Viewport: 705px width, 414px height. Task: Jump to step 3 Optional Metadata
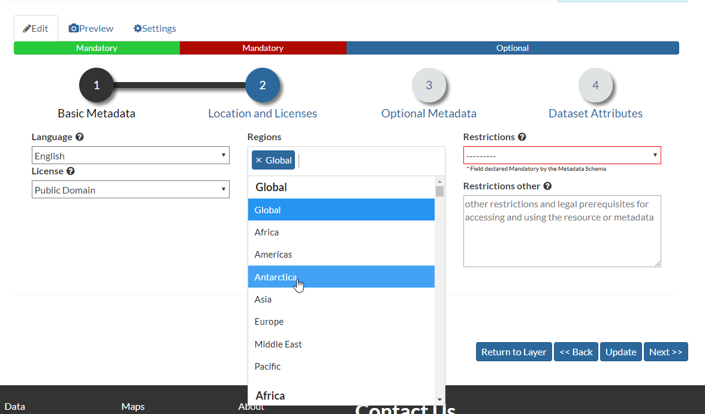pos(429,84)
